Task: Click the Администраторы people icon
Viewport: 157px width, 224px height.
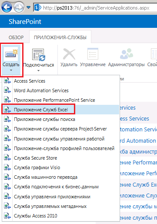Action: (x=127, y=53)
